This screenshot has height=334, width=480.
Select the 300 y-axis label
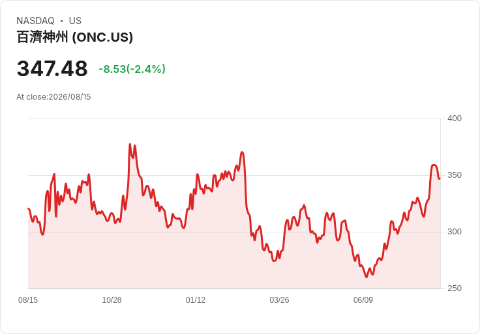[x=455, y=232]
